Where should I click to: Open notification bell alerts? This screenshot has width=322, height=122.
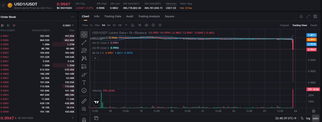click(301, 16)
